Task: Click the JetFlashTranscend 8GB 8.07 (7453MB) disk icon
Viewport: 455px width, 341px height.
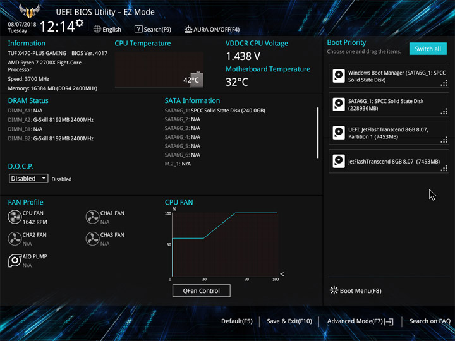Action: [x=339, y=161]
